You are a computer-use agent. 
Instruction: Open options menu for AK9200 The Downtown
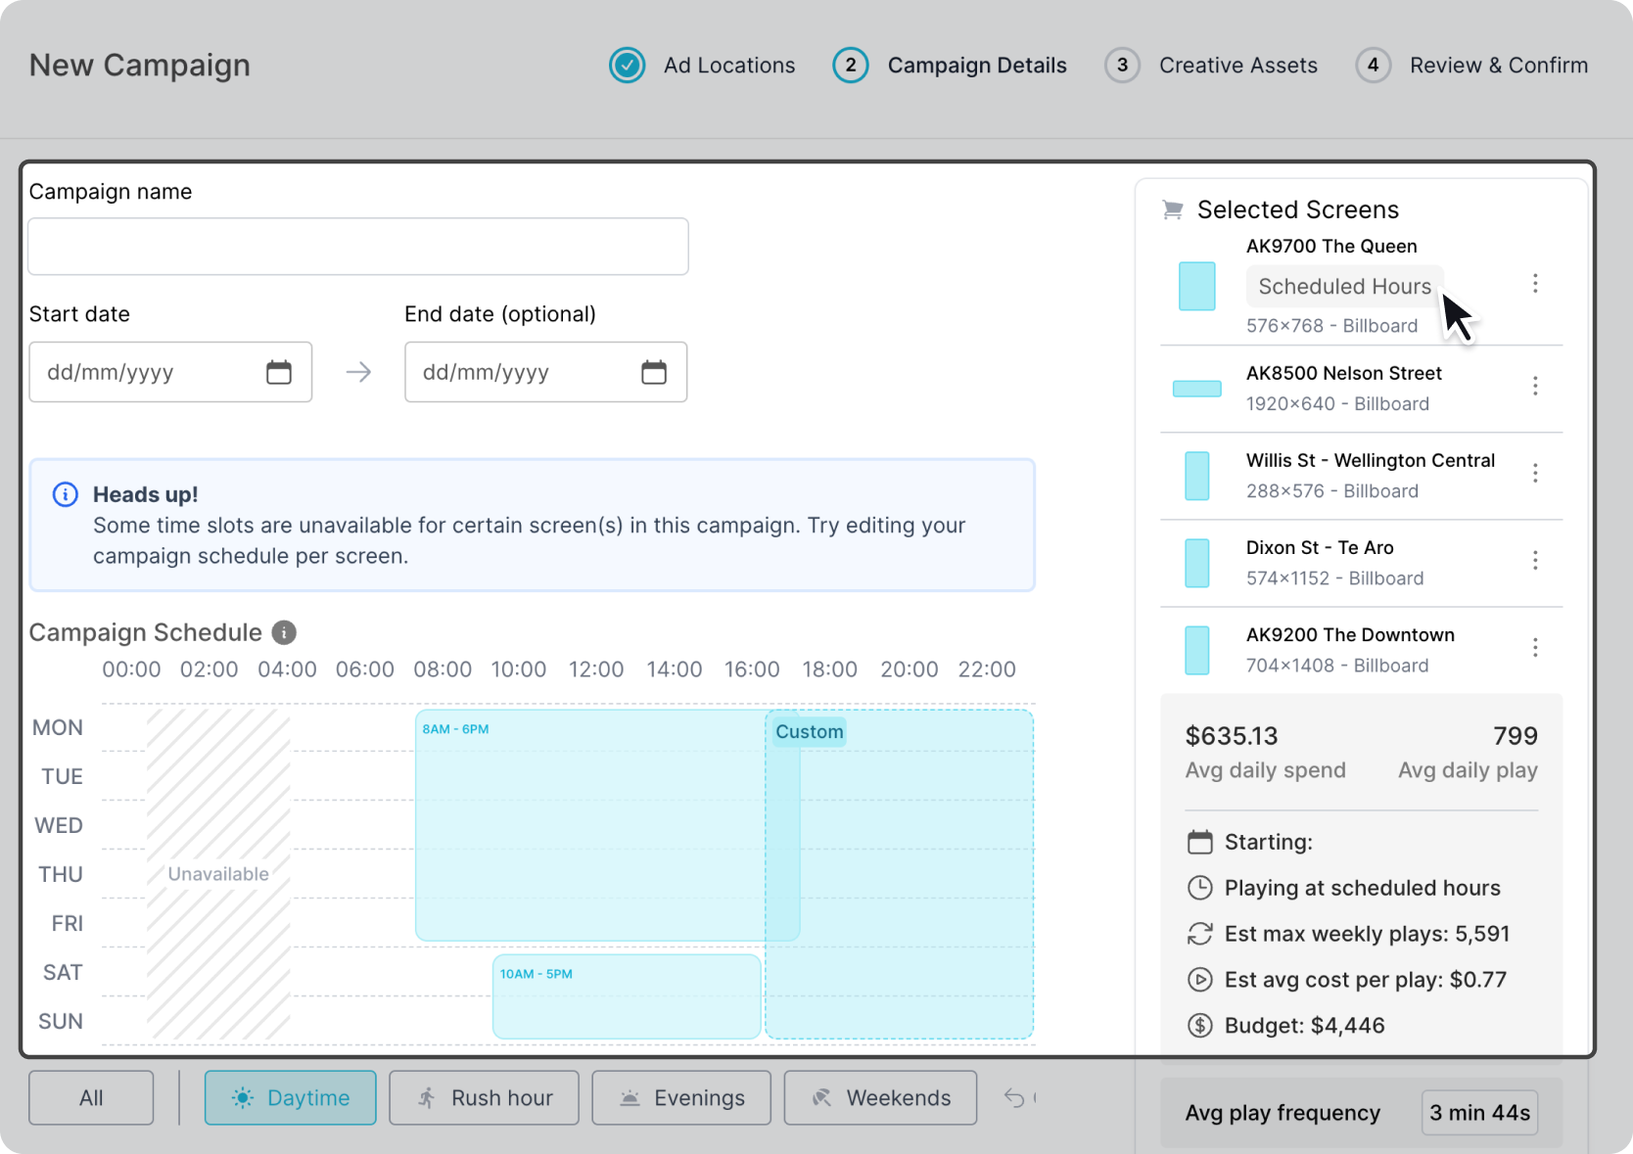click(1535, 647)
